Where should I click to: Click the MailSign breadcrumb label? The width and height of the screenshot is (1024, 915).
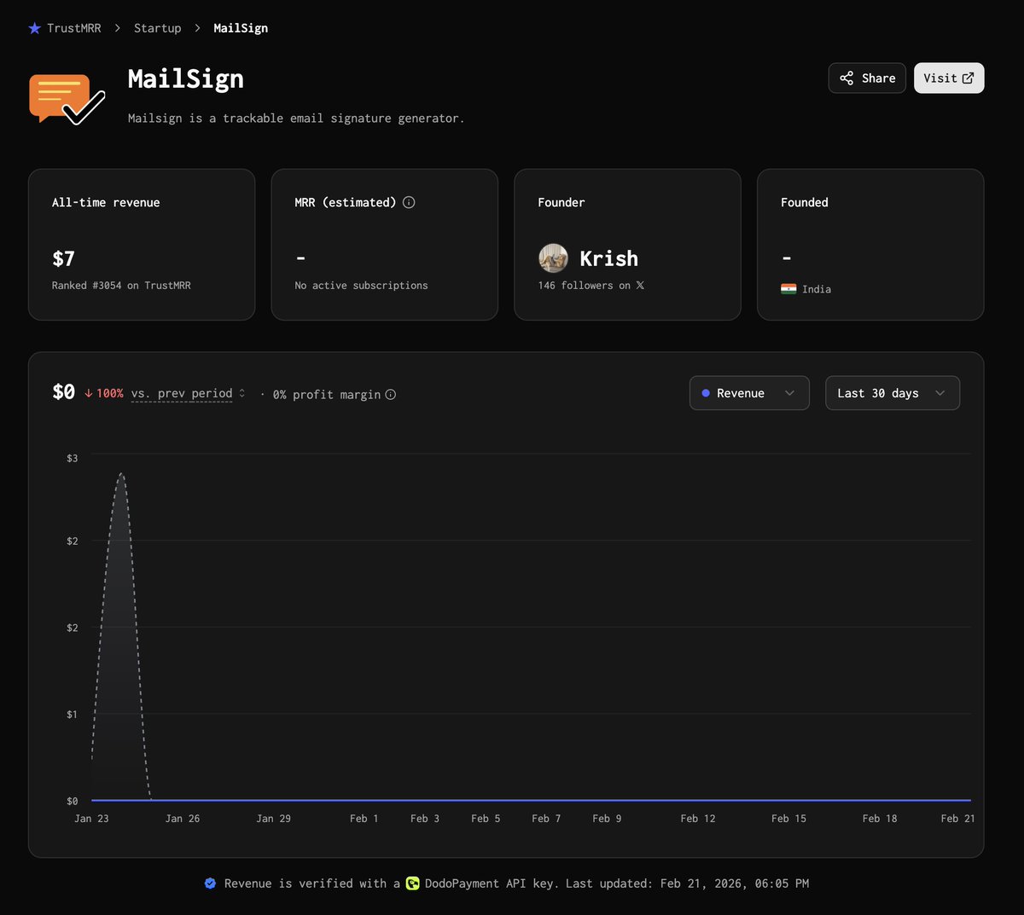click(241, 28)
